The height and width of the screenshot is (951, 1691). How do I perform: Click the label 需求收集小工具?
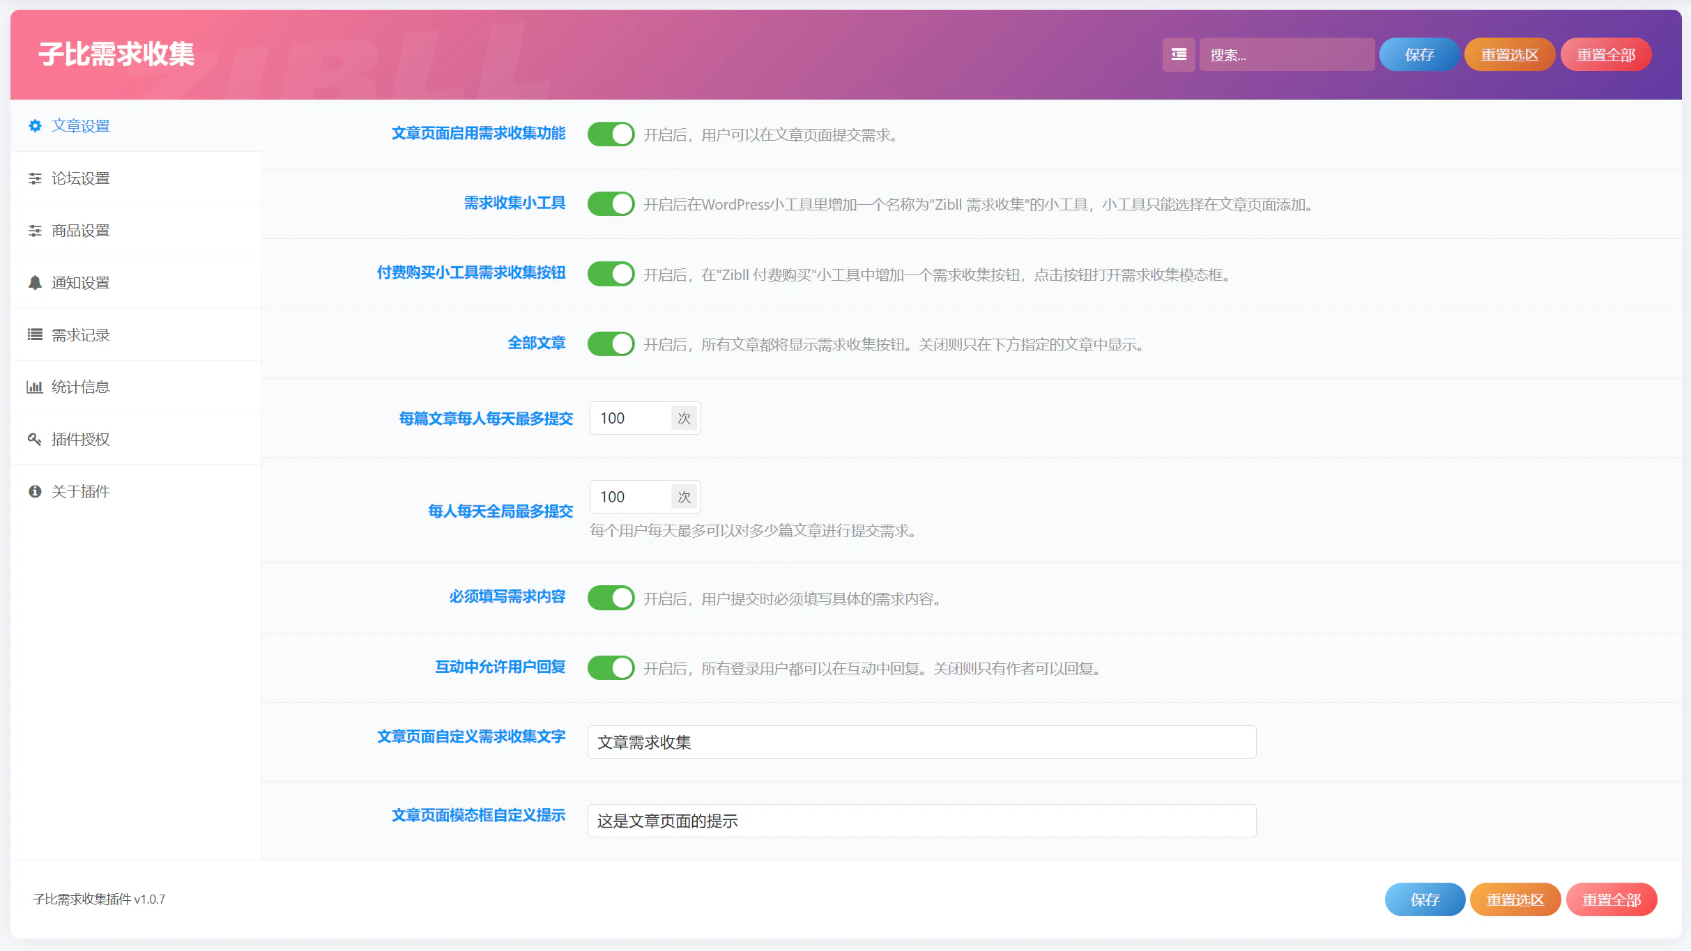pos(514,203)
